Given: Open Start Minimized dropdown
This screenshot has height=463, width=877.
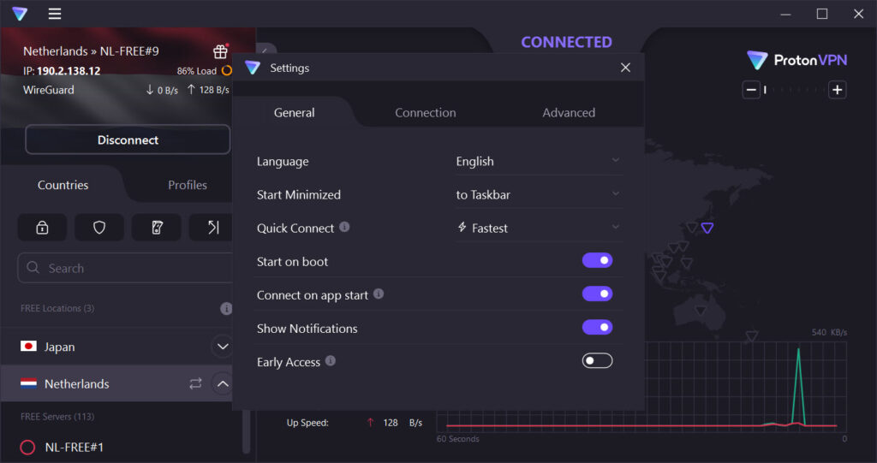Looking at the screenshot, I should click(538, 194).
